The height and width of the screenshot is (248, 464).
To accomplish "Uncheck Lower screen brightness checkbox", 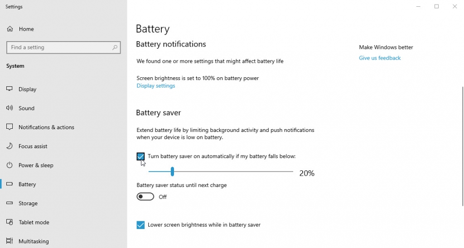I will point(140,225).
